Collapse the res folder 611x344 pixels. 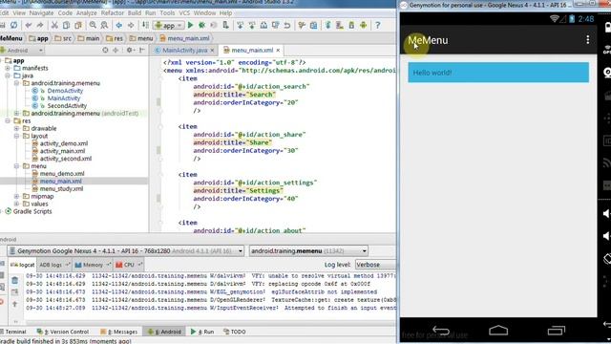[8, 121]
